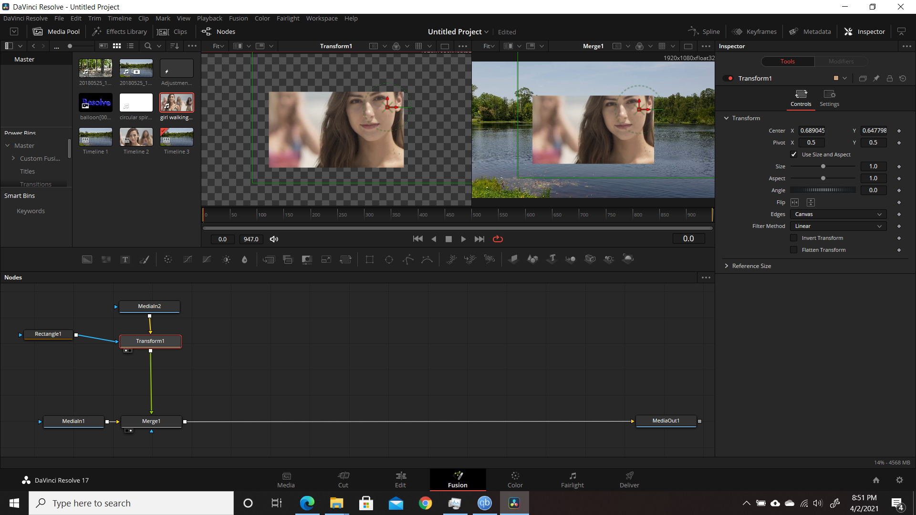Screen dimensions: 916x515
Task: Go to the Color page
Action: coord(515,480)
